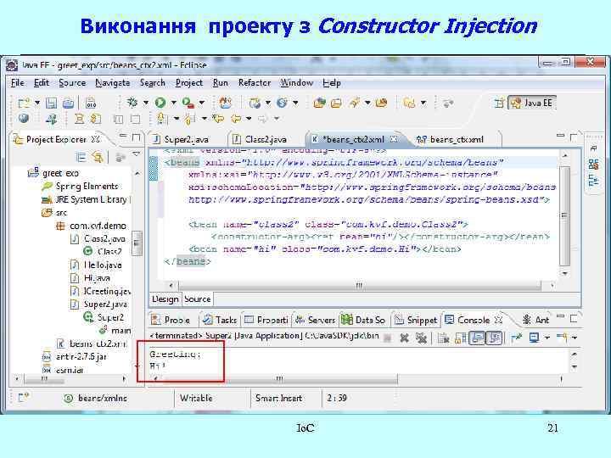Switch to the Class2.java editor tab
Viewport: 611px width, 458px height.
point(260,139)
